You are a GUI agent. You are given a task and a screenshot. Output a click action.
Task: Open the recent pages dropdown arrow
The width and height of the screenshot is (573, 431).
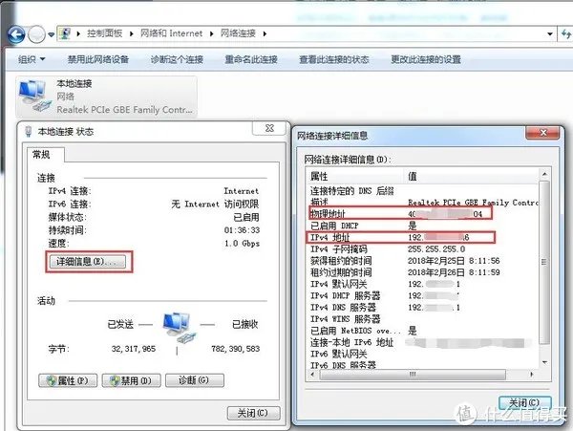tap(52, 34)
